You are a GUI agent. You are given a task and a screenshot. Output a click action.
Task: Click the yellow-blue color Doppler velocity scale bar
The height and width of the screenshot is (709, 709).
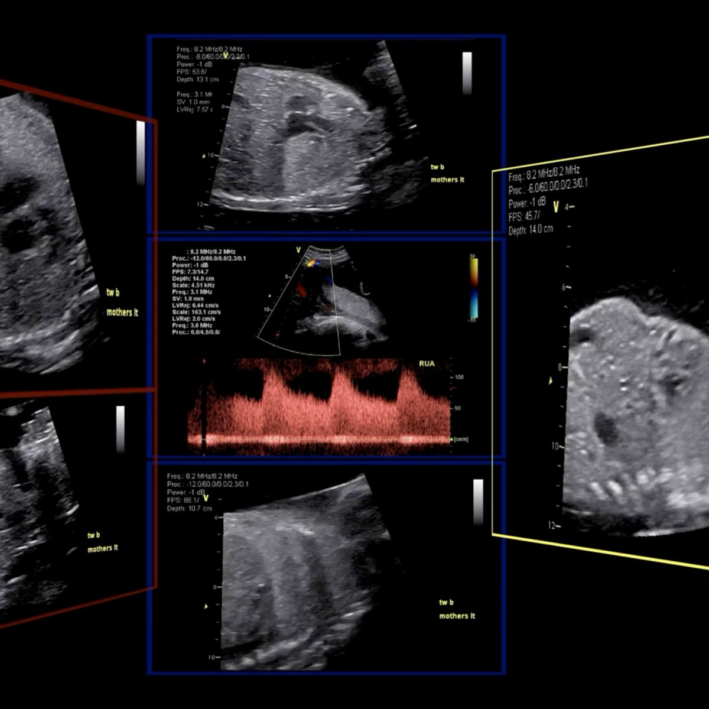point(474,289)
